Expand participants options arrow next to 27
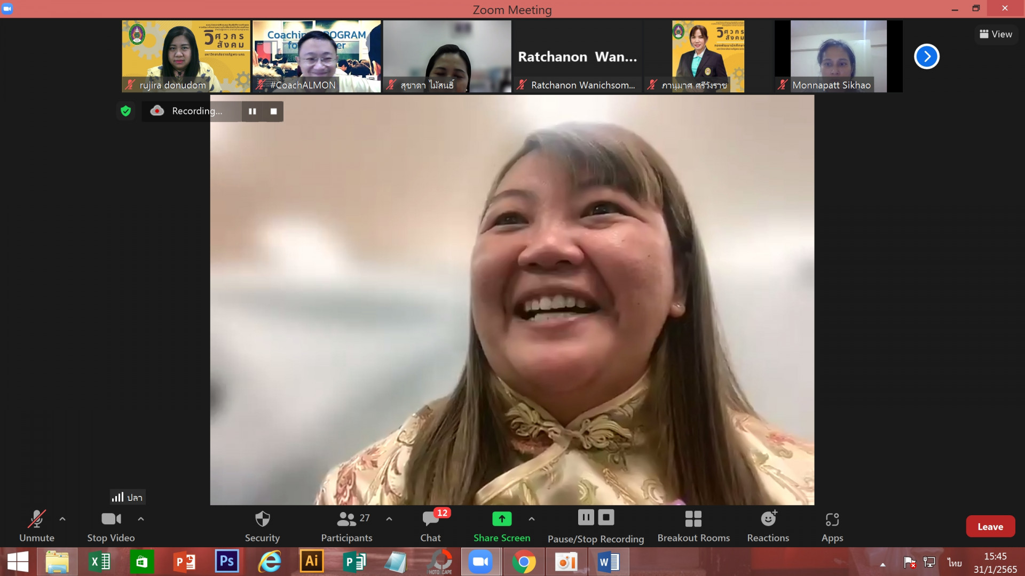 (389, 518)
